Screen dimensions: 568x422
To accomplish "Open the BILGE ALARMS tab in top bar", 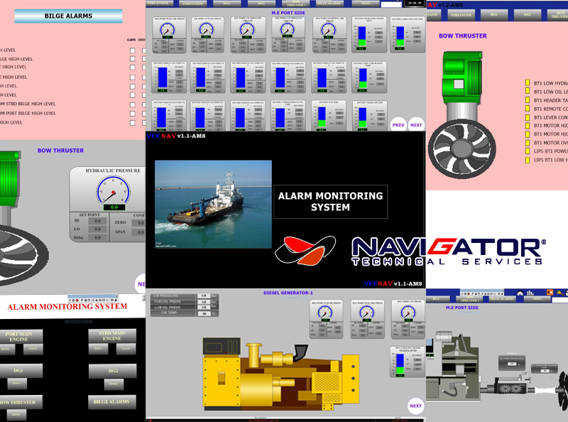I will (331, 4).
